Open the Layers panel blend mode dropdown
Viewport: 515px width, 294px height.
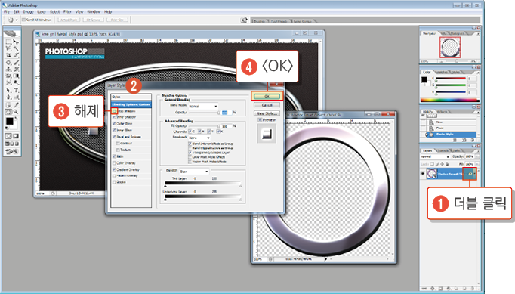coord(435,157)
